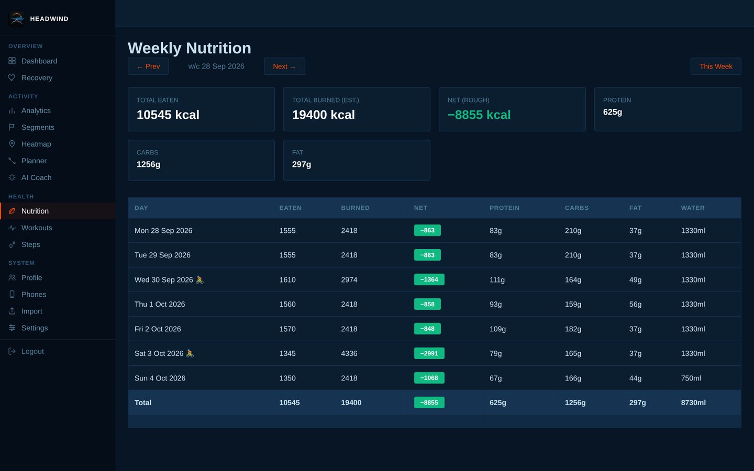Click the 8730ml total water value
The width and height of the screenshot is (754, 471).
pos(693,403)
